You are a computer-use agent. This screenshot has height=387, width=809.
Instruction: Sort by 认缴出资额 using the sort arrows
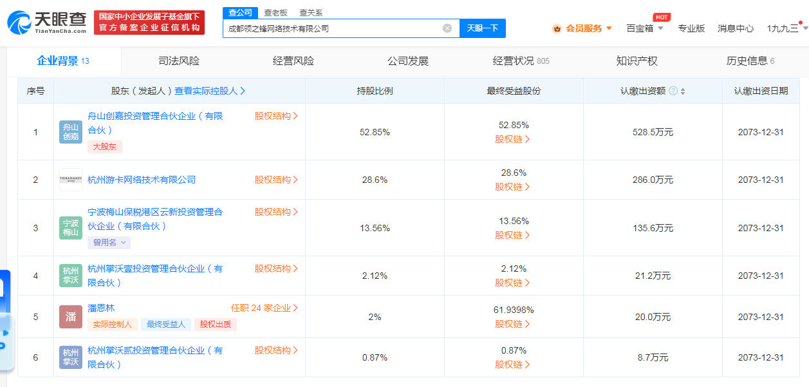(x=683, y=91)
